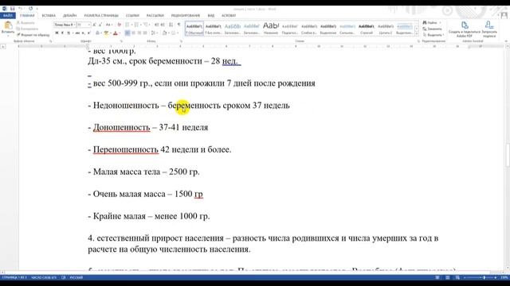Screen dimensions: 510x286
Task: Save the document with the floppy disk icon
Action: [13, 9]
